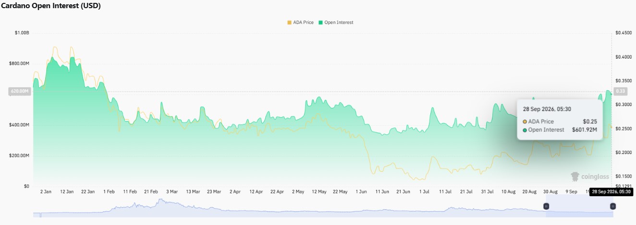Click the 10 Aug date on the x-axis
Viewport: 636px width, 225px height.
(x=508, y=191)
